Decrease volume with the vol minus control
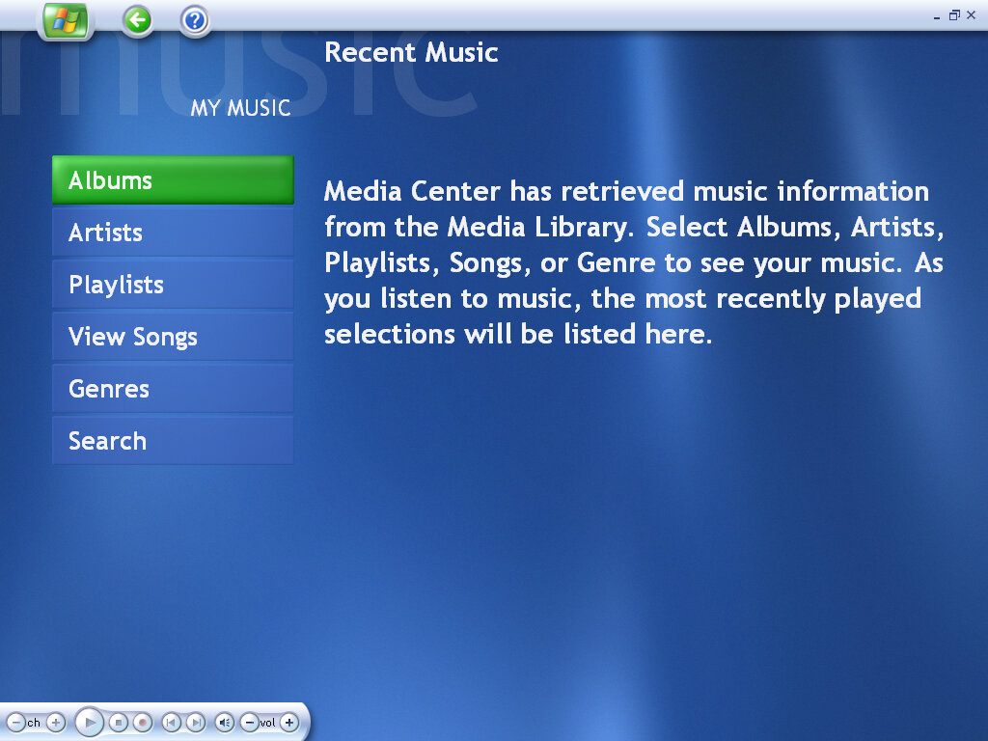 [x=250, y=723]
